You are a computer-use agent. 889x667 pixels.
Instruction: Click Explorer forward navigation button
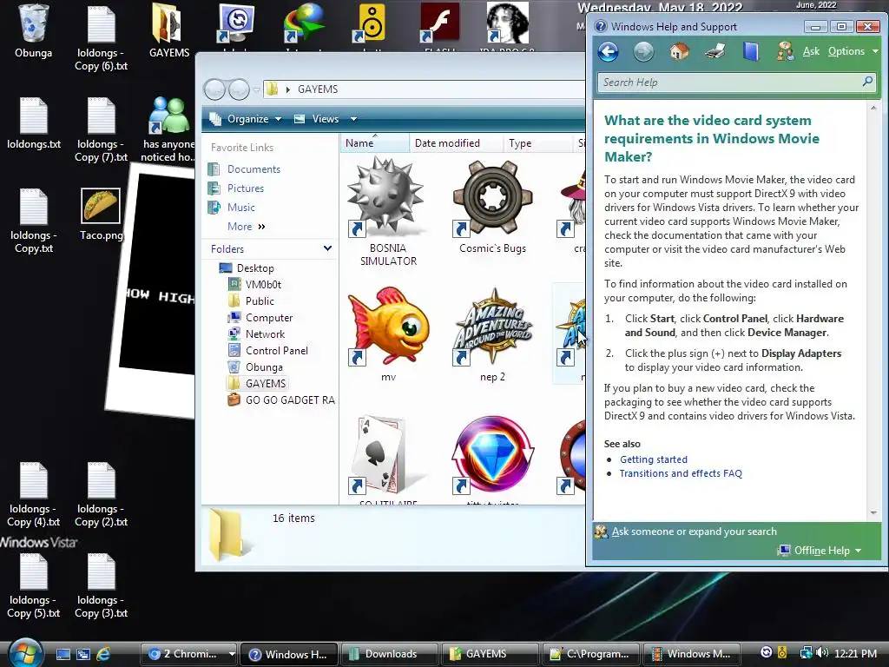pos(239,89)
